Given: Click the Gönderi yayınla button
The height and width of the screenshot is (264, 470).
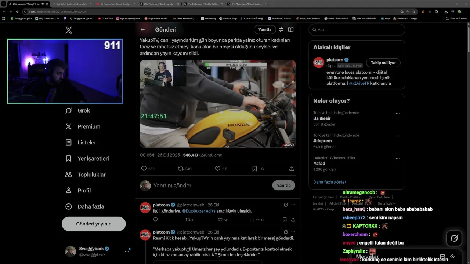Looking at the screenshot, I should tap(94, 224).
